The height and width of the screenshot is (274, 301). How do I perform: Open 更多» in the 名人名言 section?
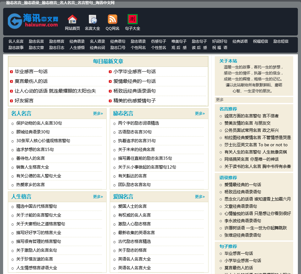coord(98,113)
